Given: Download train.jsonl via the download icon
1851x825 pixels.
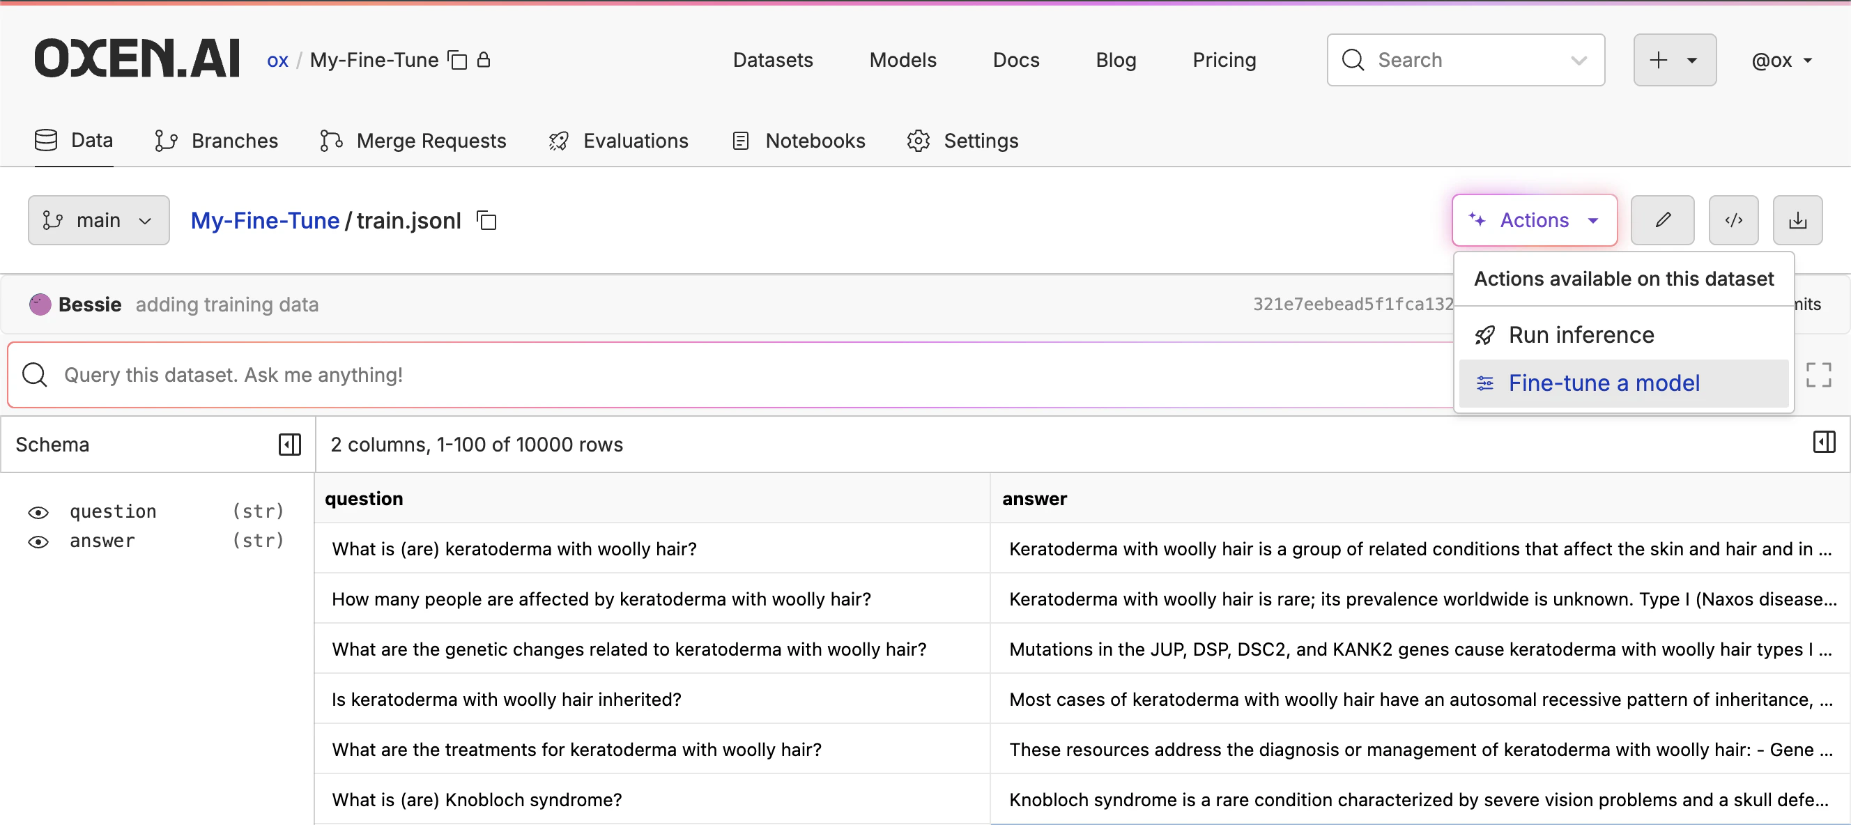Looking at the screenshot, I should pyautogui.click(x=1797, y=220).
